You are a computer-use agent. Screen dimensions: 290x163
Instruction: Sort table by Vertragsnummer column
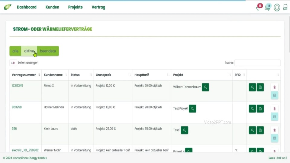pos(26,75)
